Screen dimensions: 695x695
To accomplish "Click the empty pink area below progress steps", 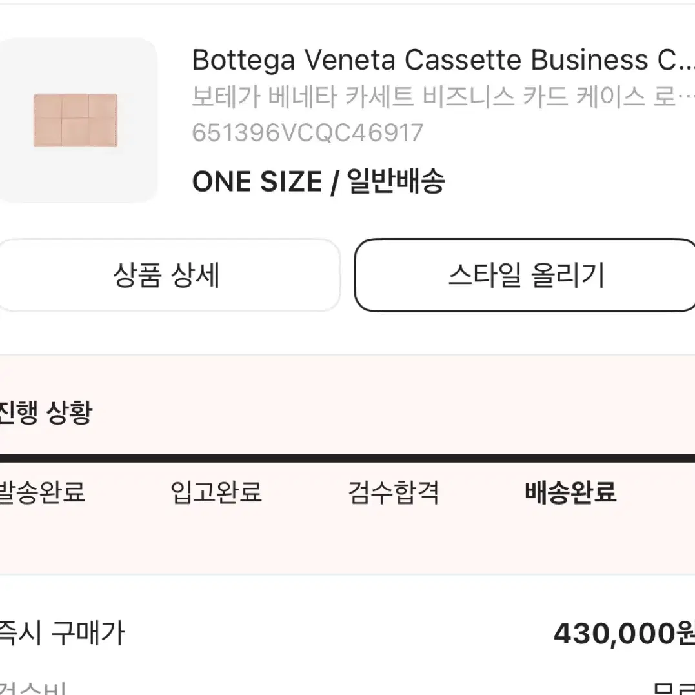I will pyautogui.click(x=347, y=541).
